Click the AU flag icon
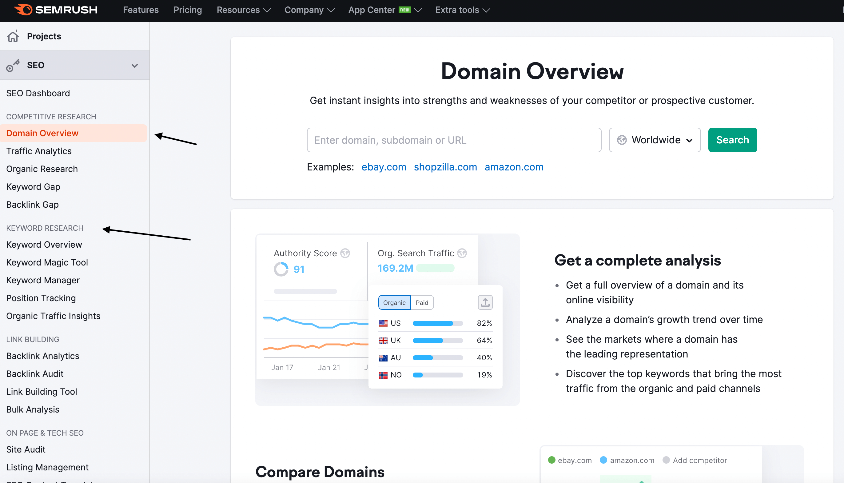 [383, 357]
